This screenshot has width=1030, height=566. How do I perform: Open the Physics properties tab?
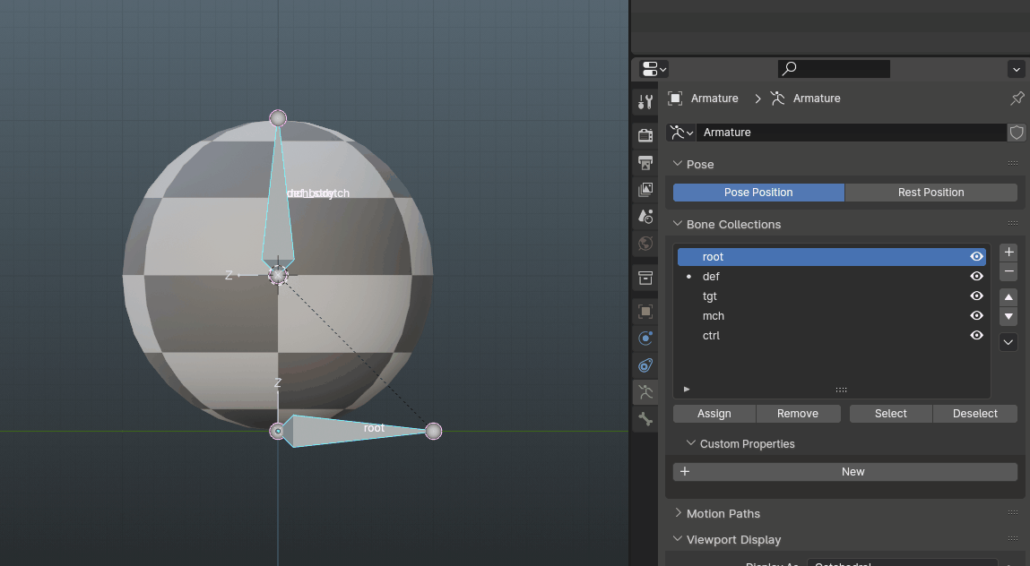645,338
